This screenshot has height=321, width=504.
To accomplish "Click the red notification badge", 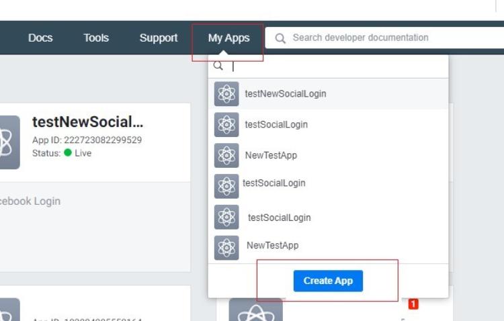I will tap(413, 304).
